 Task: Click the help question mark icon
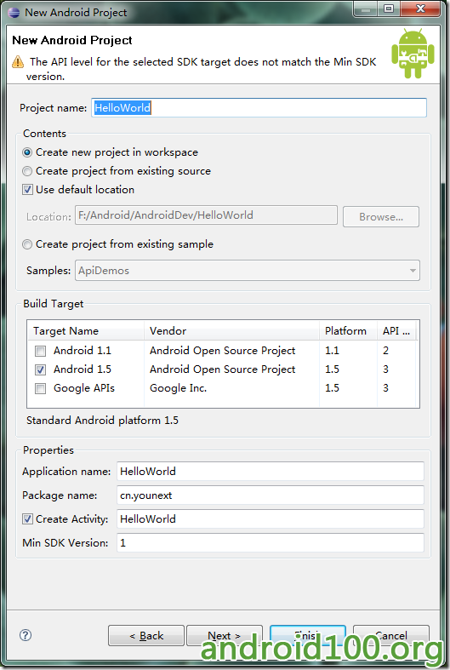tap(26, 635)
